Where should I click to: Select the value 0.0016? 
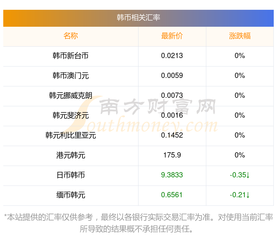tap(172, 115)
